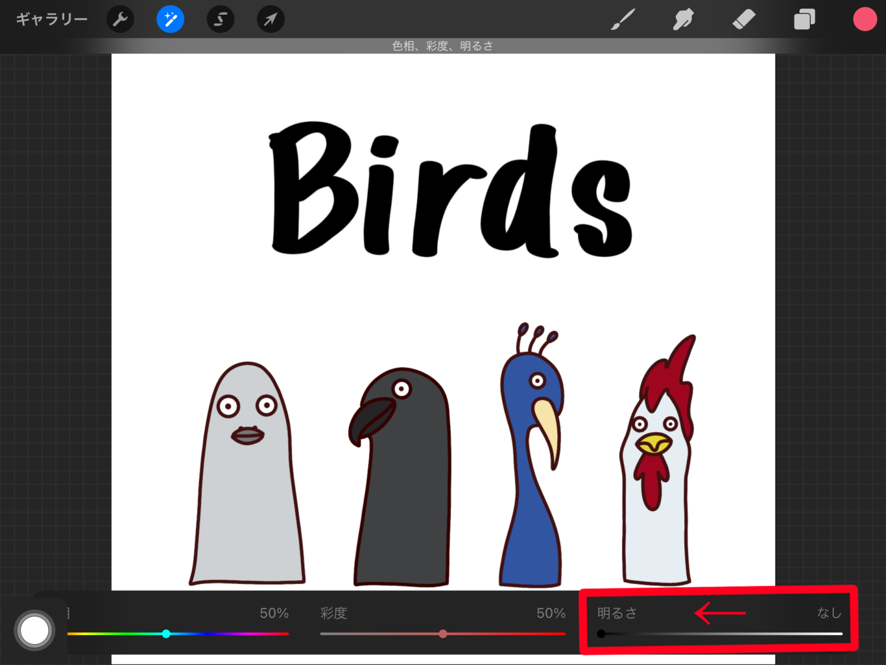Tap the round white circle button
Screen dimensions: 886x665
(x=34, y=630)
